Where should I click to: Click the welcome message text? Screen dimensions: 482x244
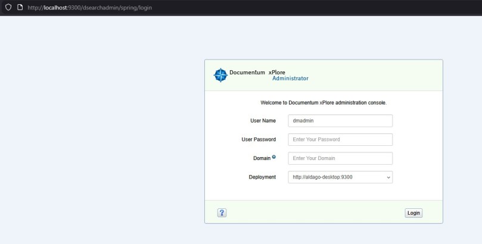tap(324, 103)
